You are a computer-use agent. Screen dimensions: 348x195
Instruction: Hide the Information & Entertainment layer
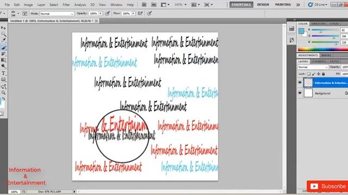click(300, 82)
